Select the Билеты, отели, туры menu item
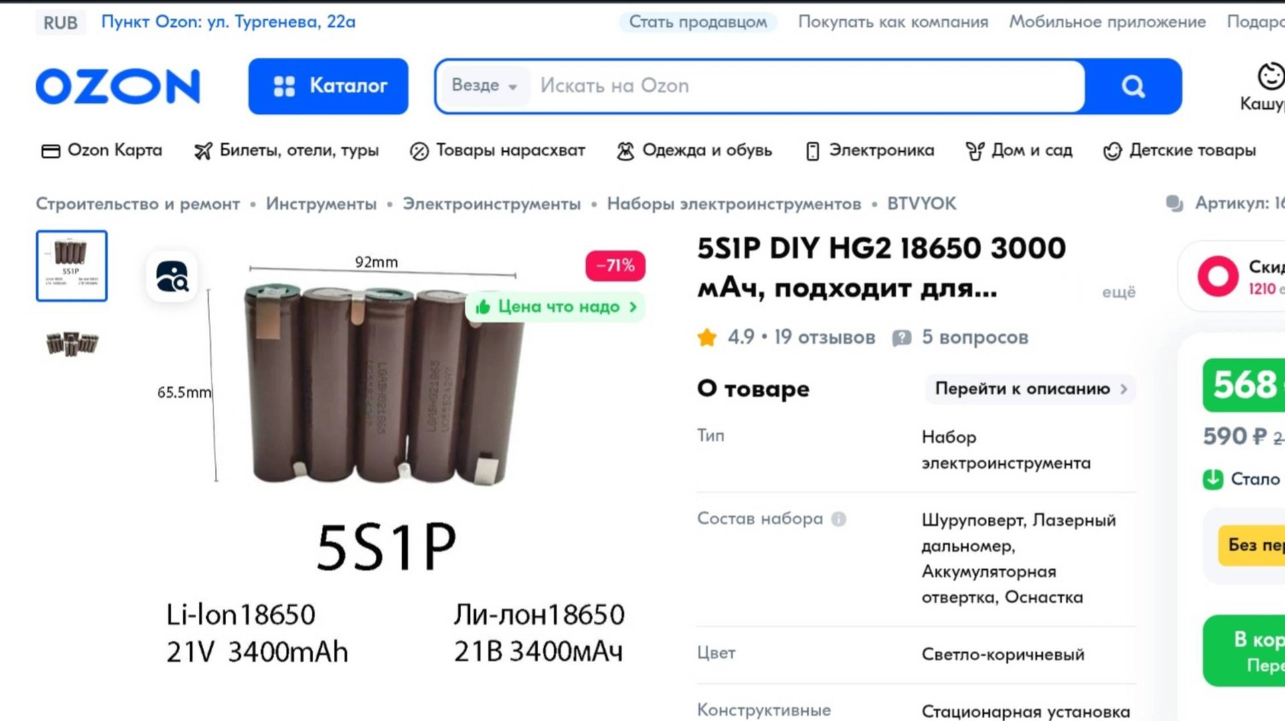 (288, 150)
